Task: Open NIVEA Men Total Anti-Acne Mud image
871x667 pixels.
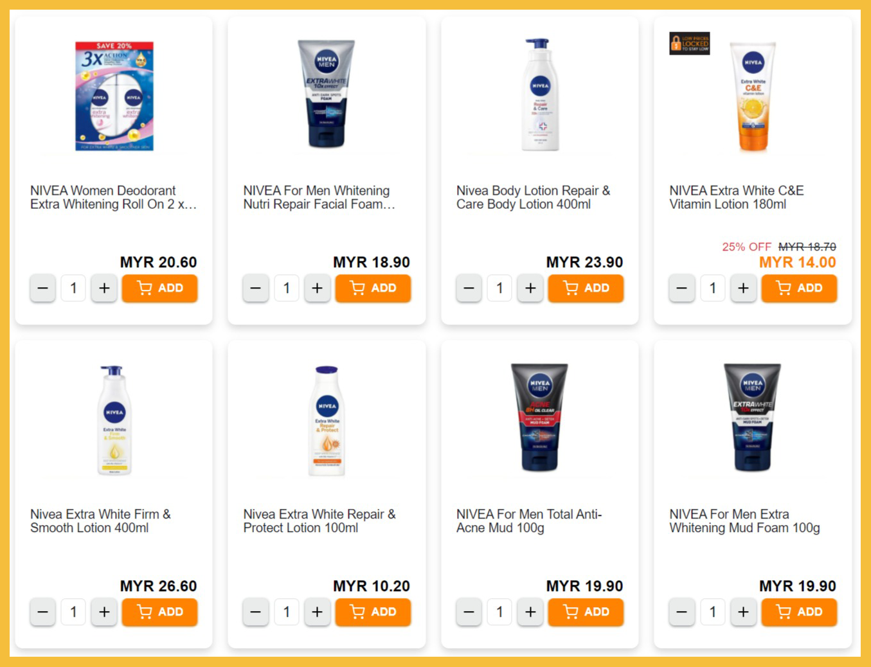Action: pyautogui.click(x=539, y=418)
